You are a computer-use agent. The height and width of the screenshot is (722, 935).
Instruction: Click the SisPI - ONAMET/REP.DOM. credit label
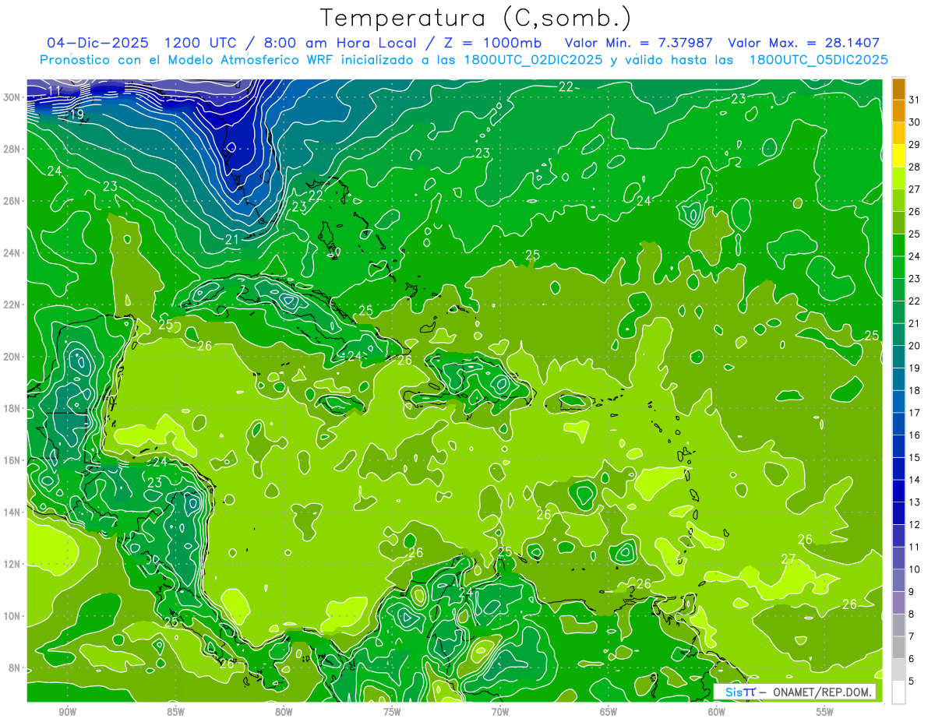tap(794, 692)
